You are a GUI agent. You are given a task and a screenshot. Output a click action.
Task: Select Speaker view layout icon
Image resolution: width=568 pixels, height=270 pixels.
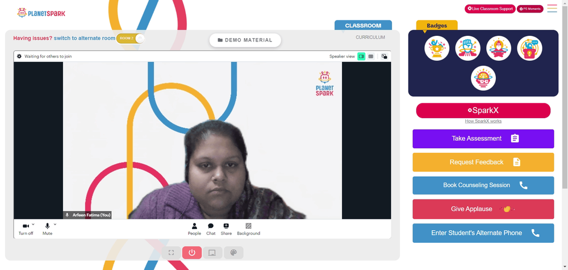361,56
